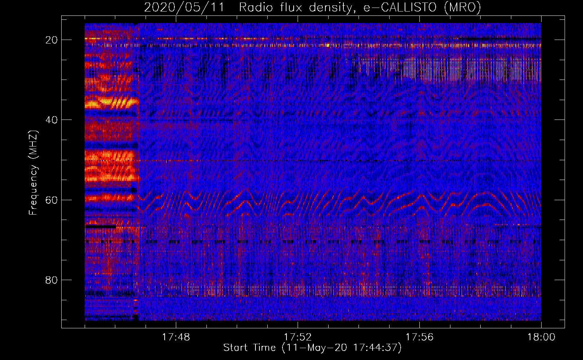The width and height of the screenshot is (583, 360).
Task: Click the '17:52' time tick label
Action: click(x=298, y=337)
